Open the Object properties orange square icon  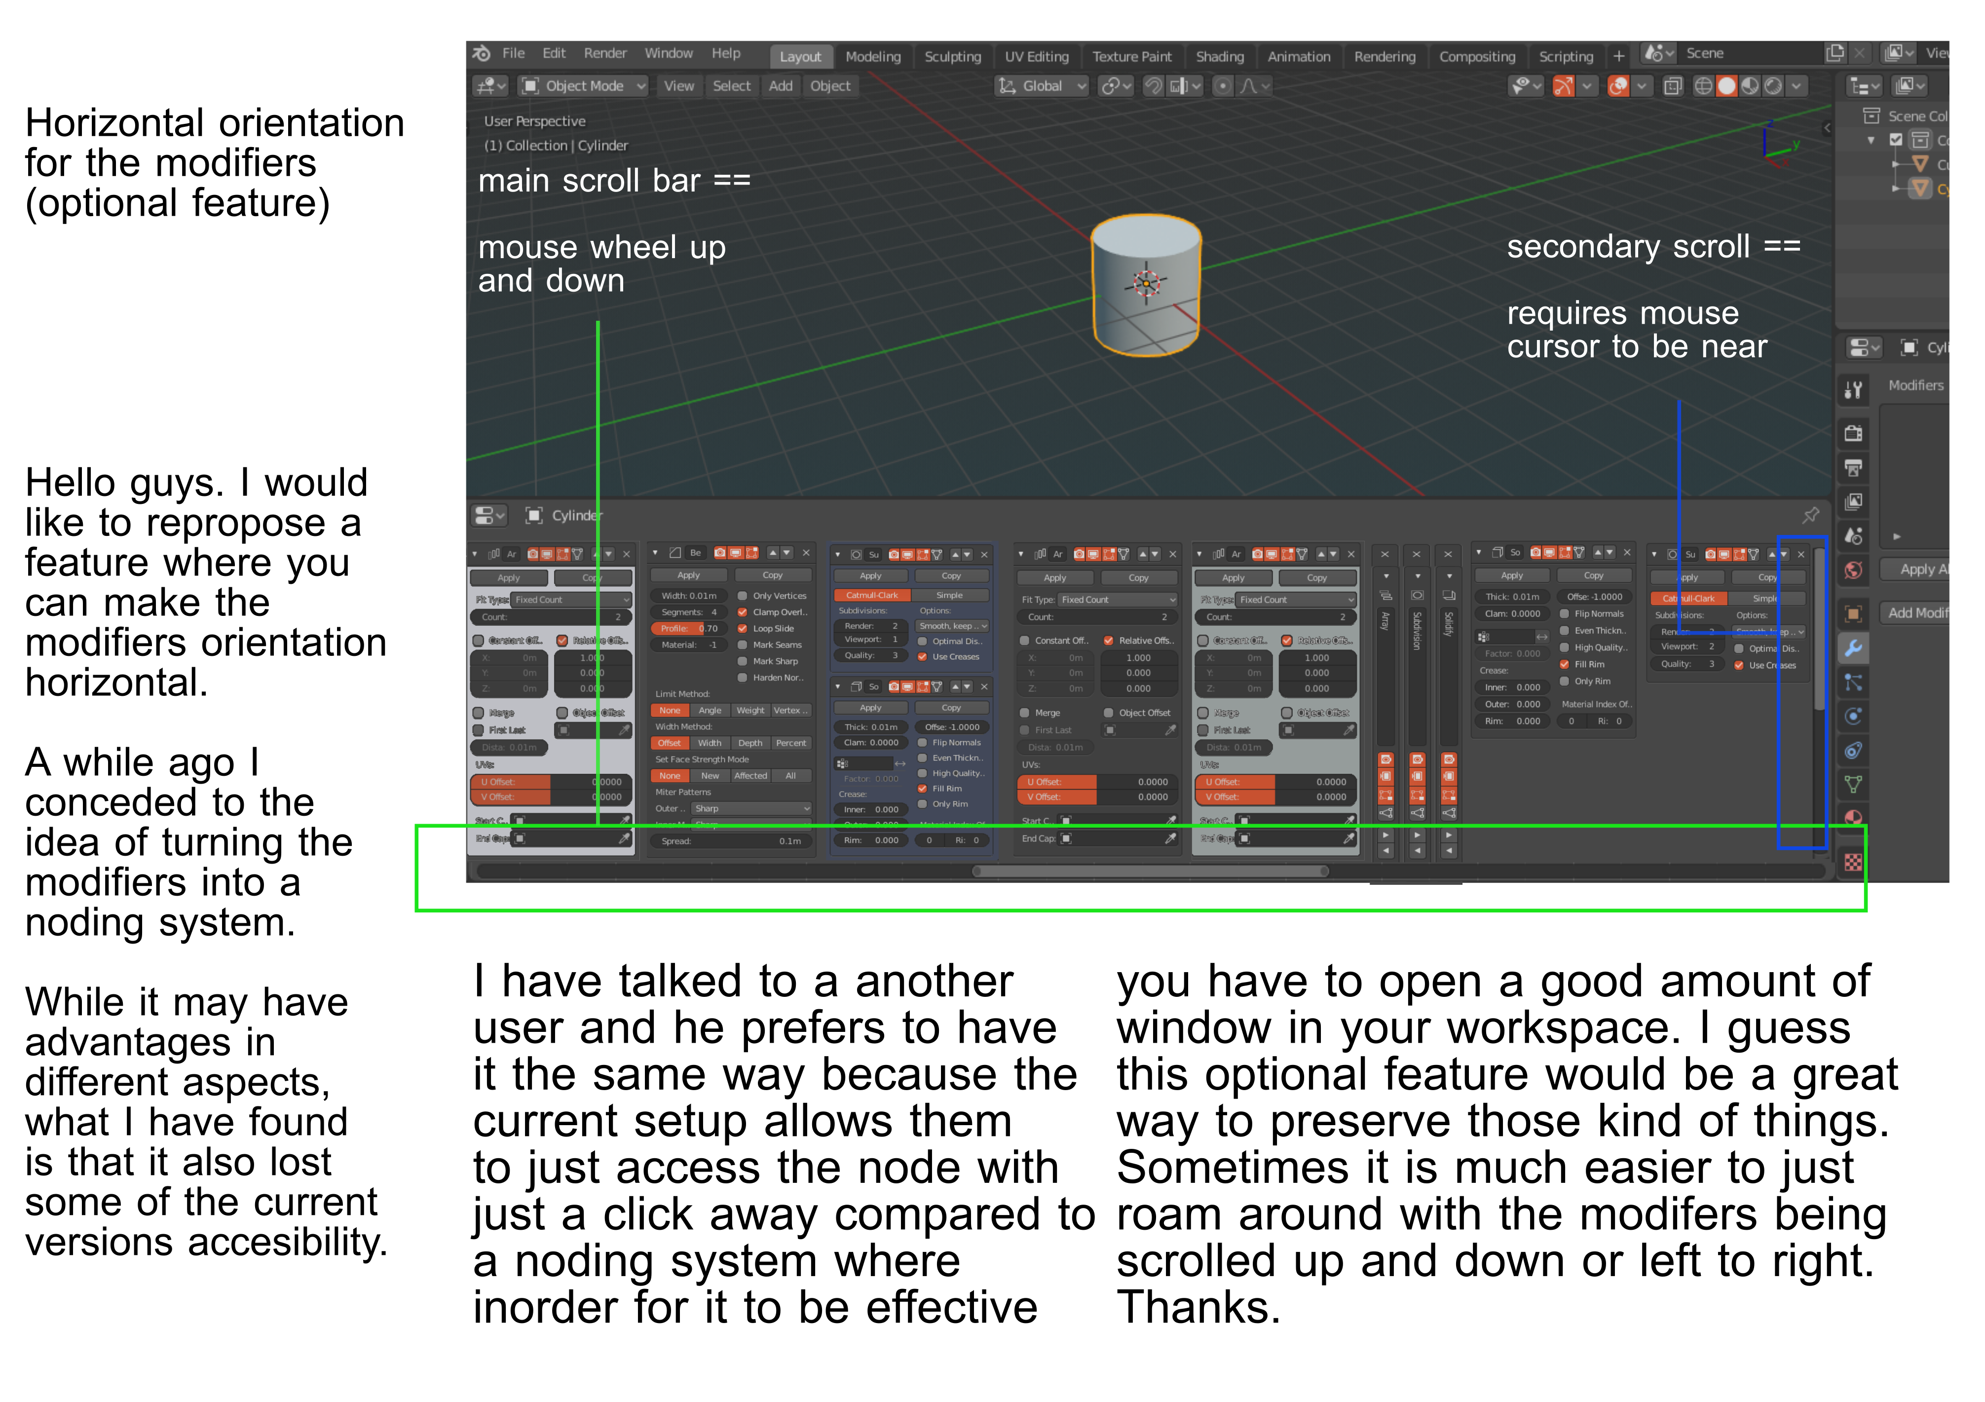tap(1853, 614)
